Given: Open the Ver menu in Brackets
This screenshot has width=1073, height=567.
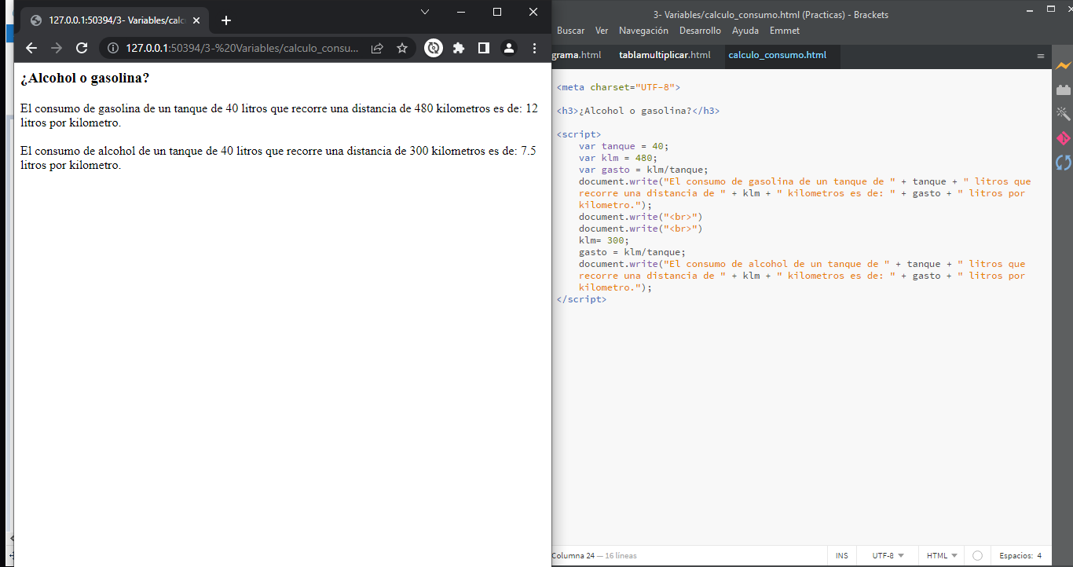Looking at the screenshot, I should pos(602,31).
